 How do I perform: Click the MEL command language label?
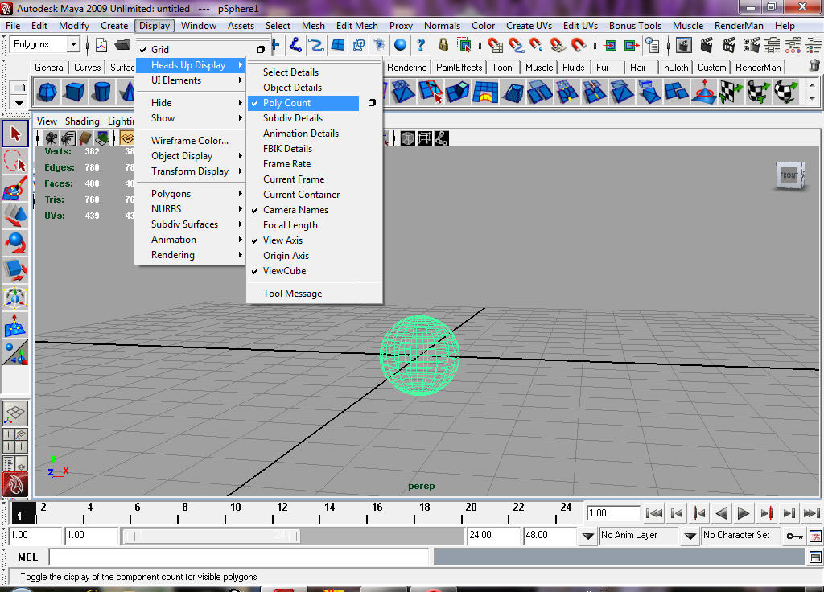pos(27,557)
